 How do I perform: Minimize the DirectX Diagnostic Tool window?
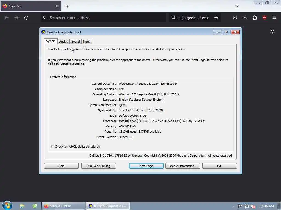217,32
